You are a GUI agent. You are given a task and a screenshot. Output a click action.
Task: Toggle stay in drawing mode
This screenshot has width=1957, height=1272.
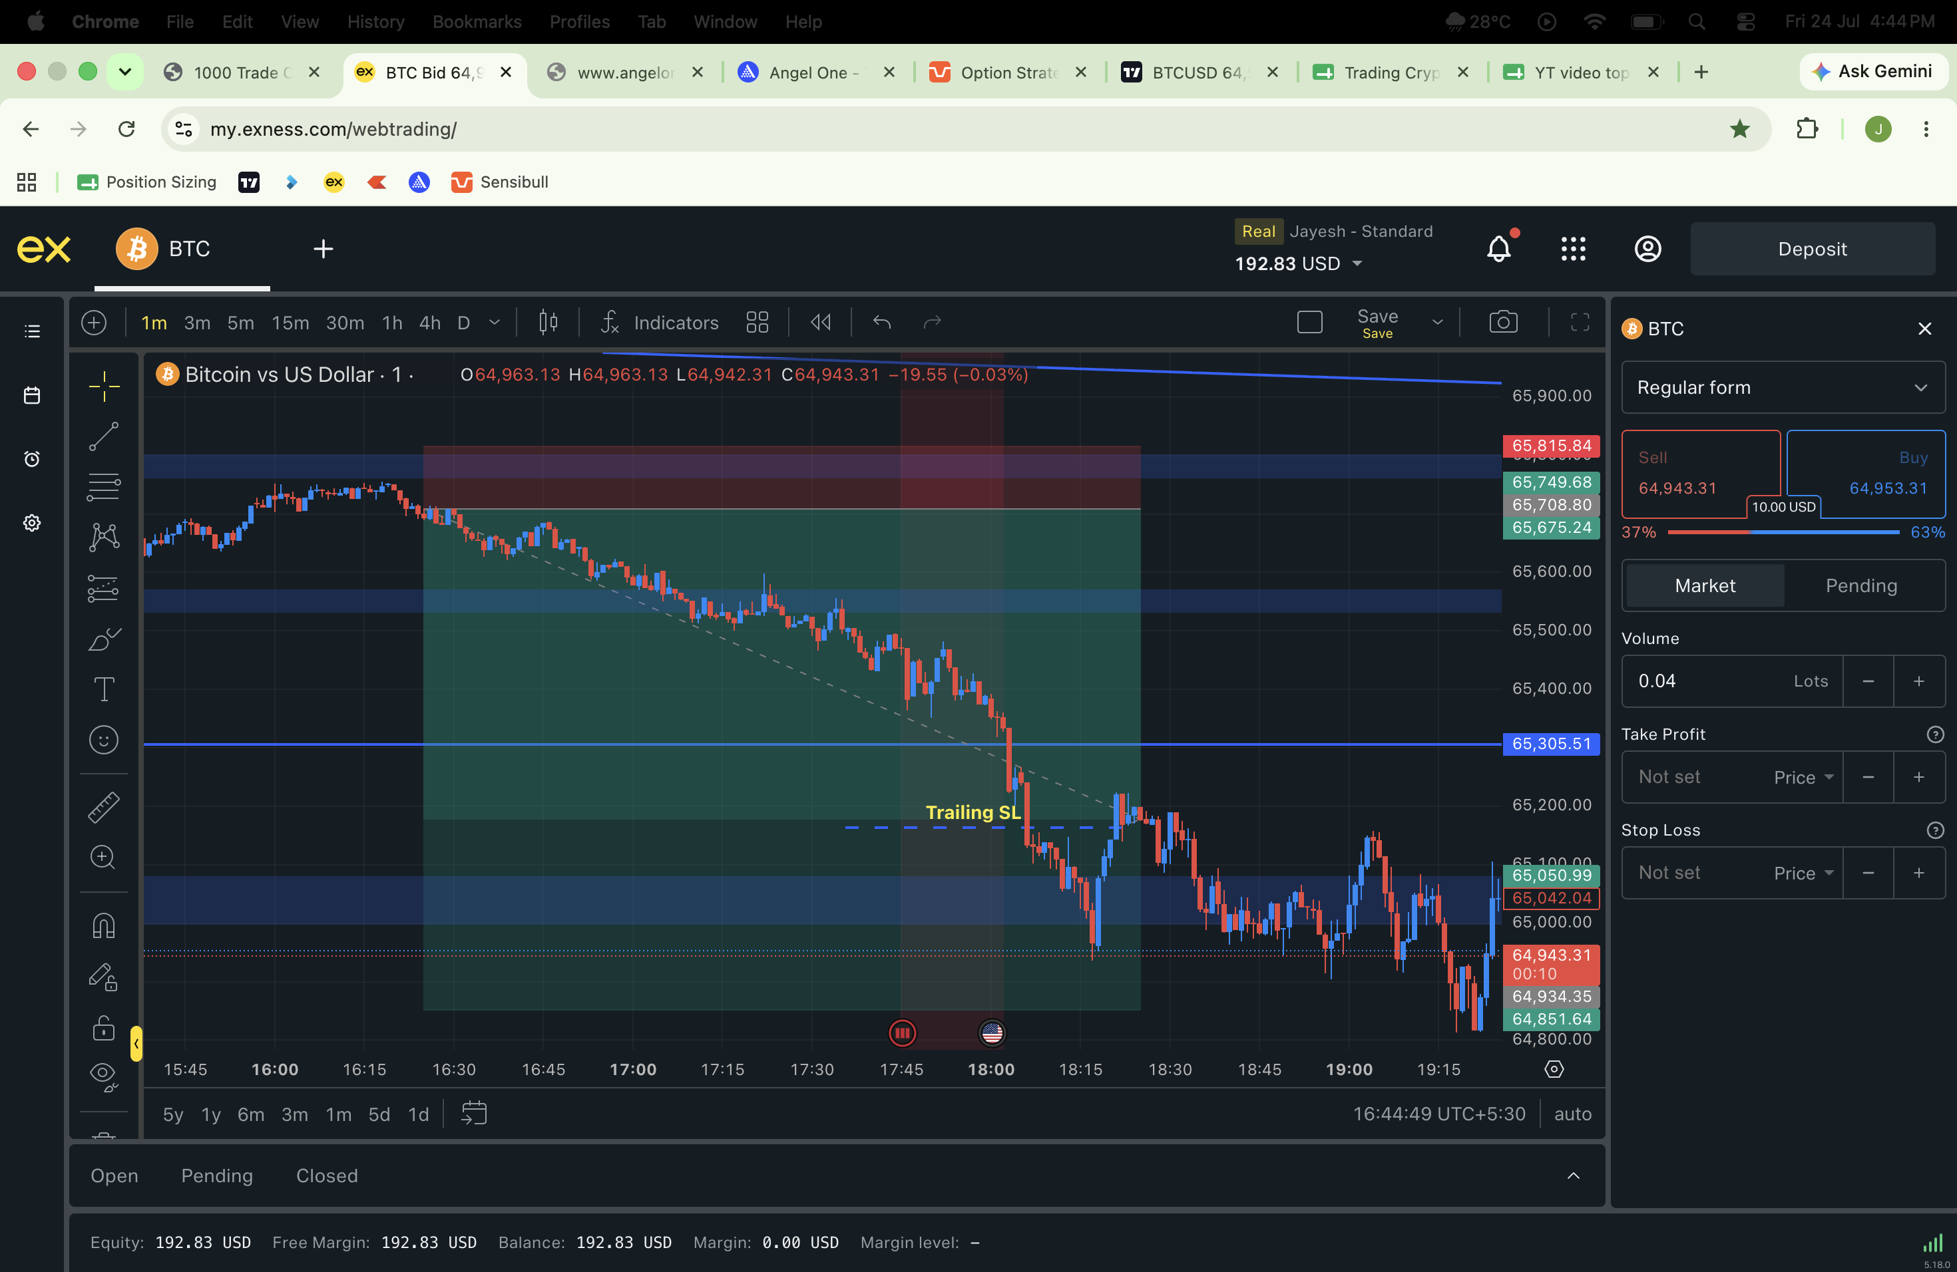click(x=104, y=977)
